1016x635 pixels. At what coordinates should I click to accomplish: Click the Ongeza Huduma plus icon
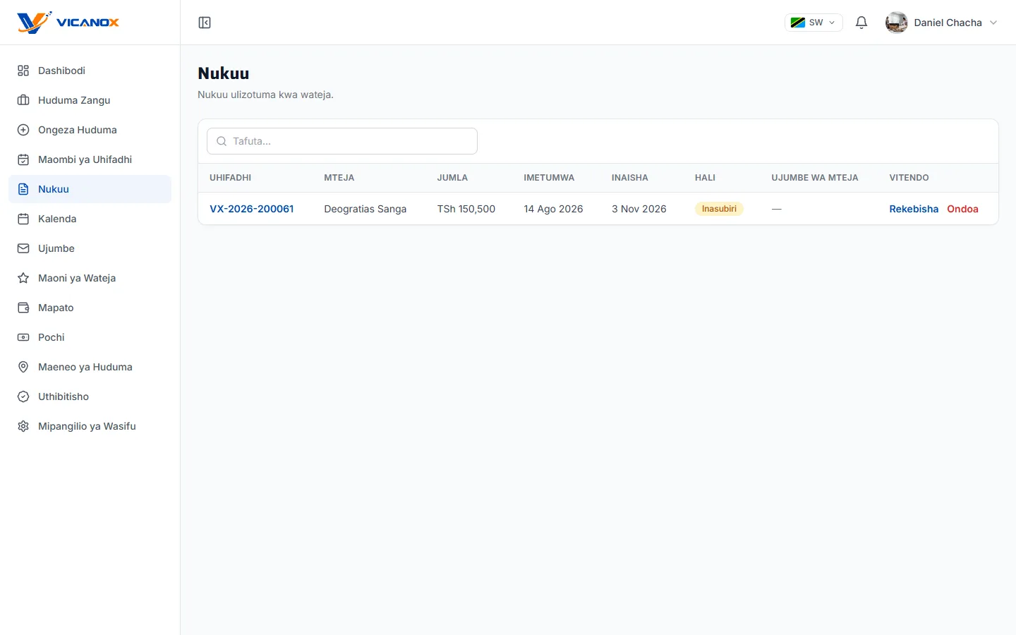point(23,130)
